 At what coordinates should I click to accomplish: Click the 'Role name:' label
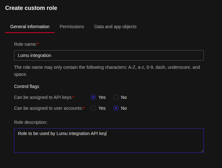tap(25, 44)
